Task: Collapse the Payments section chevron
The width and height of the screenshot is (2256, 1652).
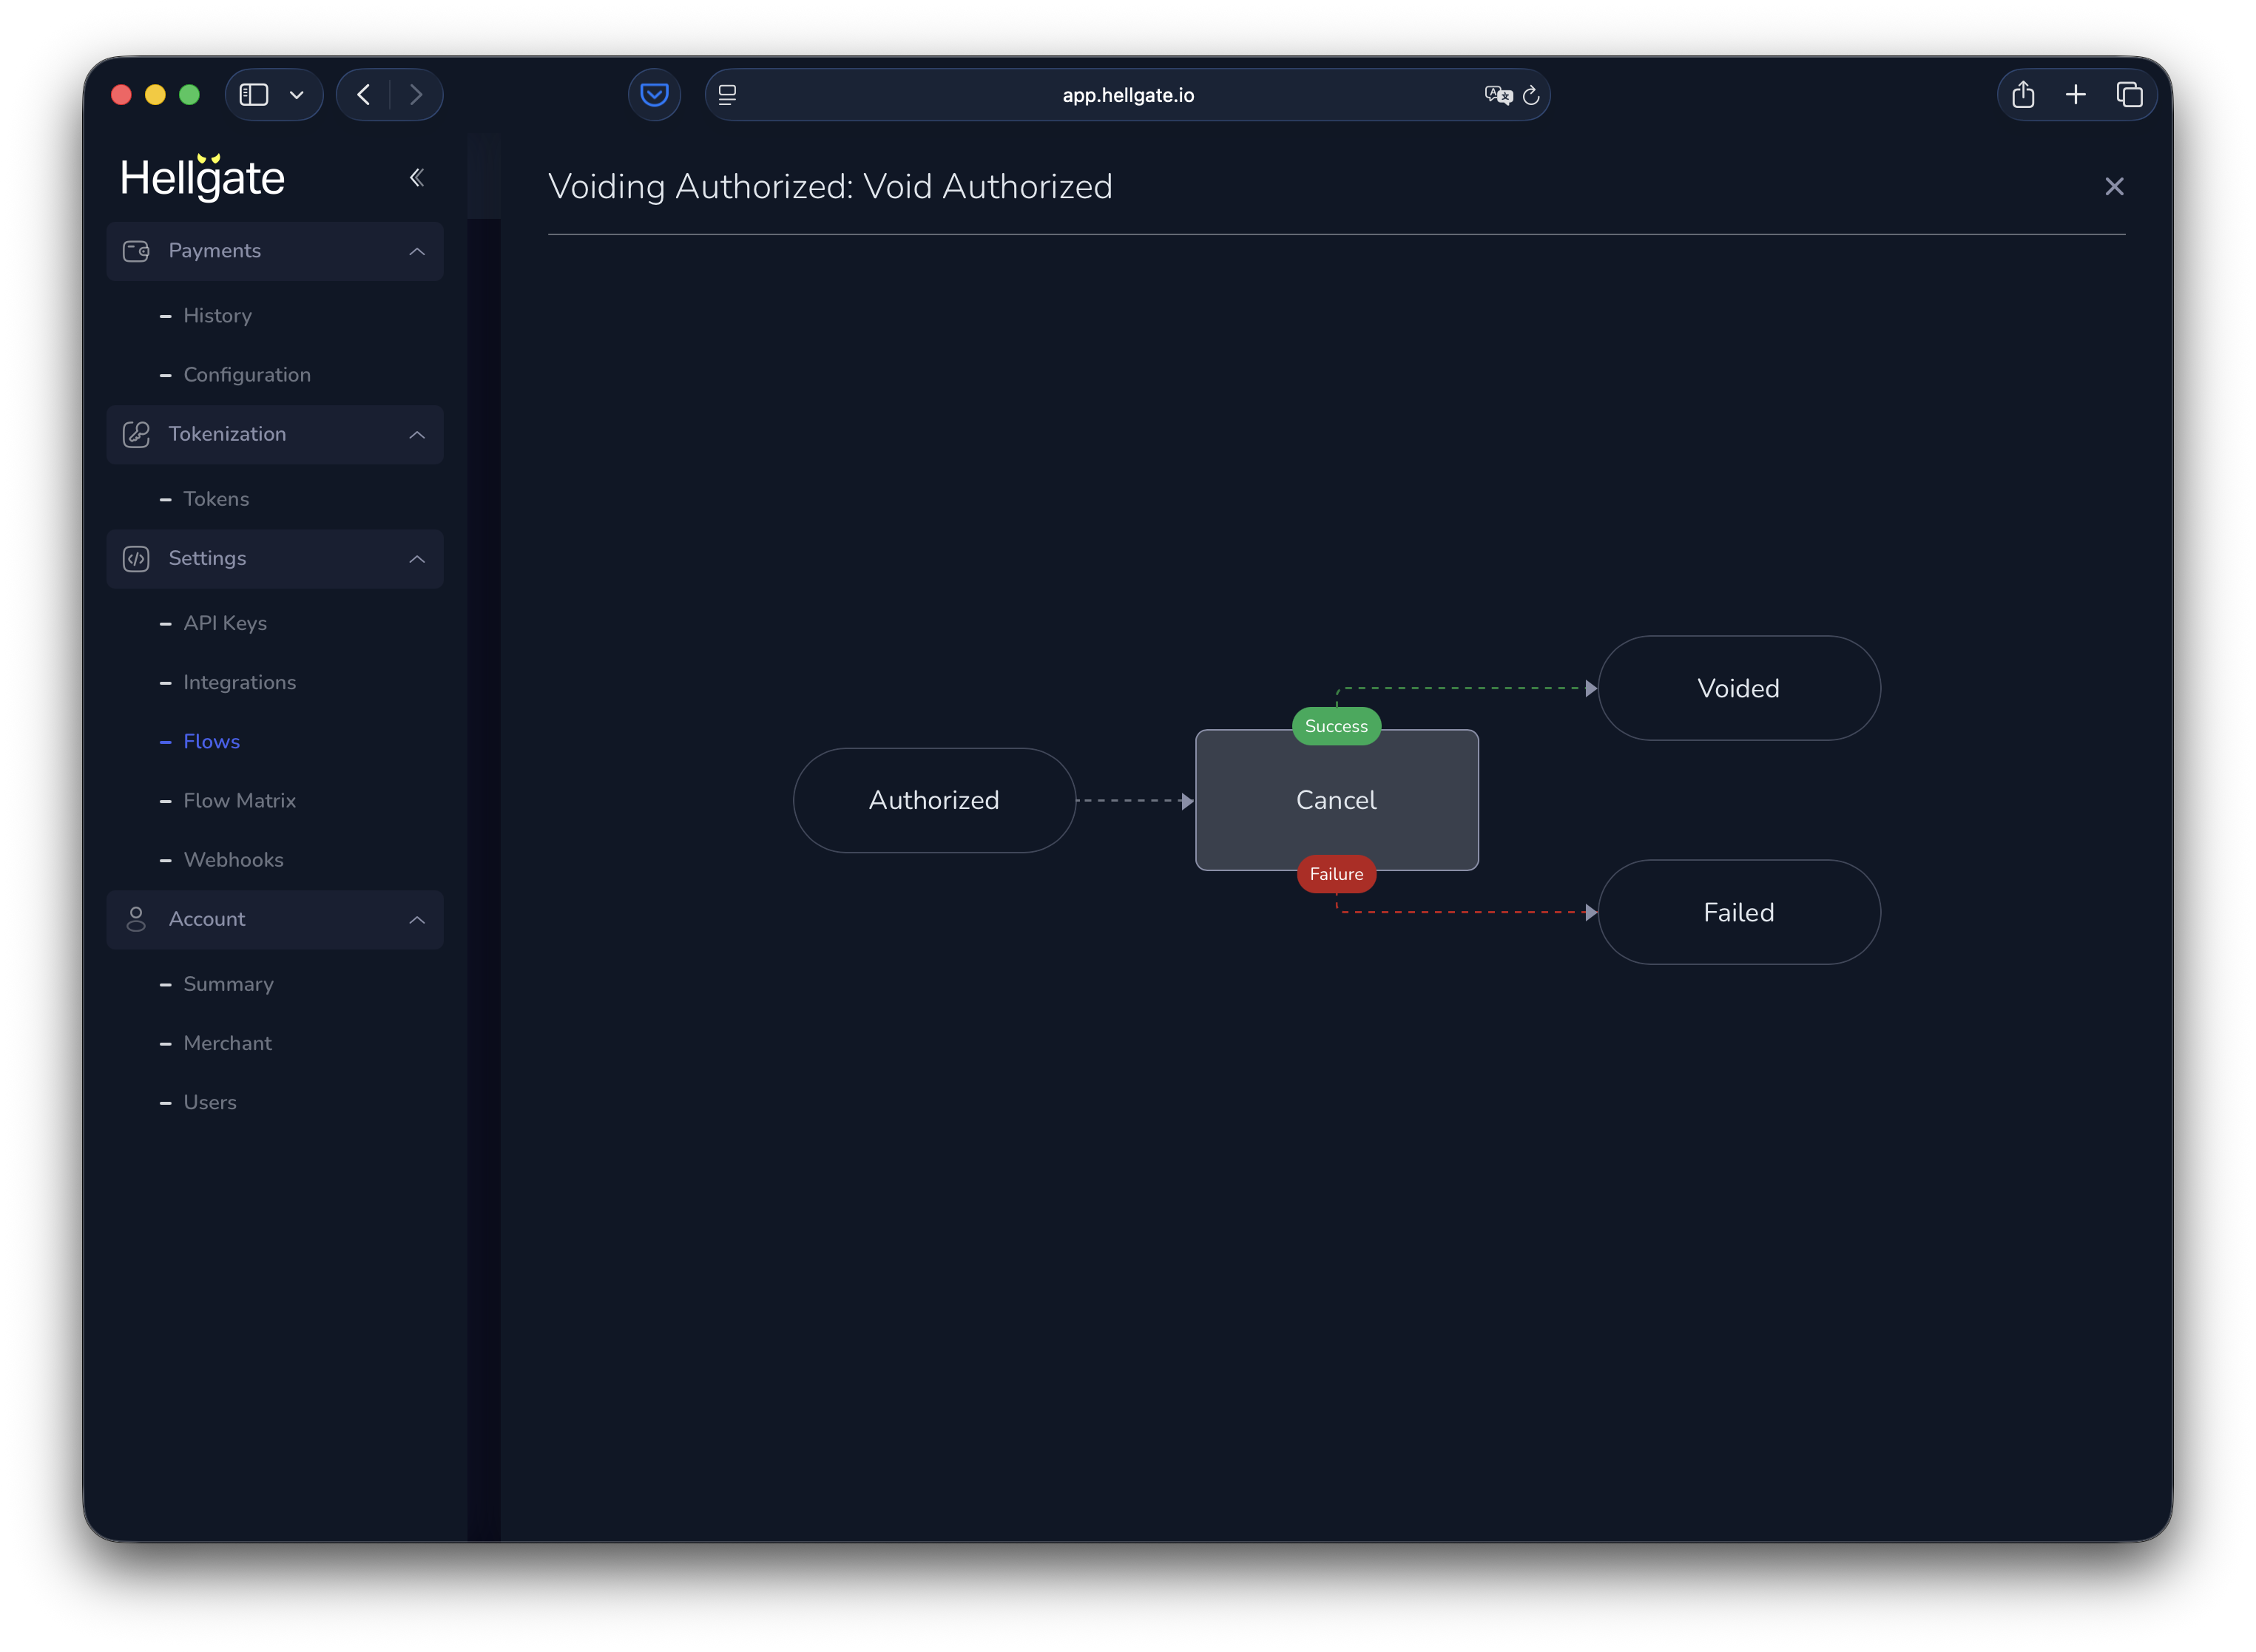Action: (417, 251)
